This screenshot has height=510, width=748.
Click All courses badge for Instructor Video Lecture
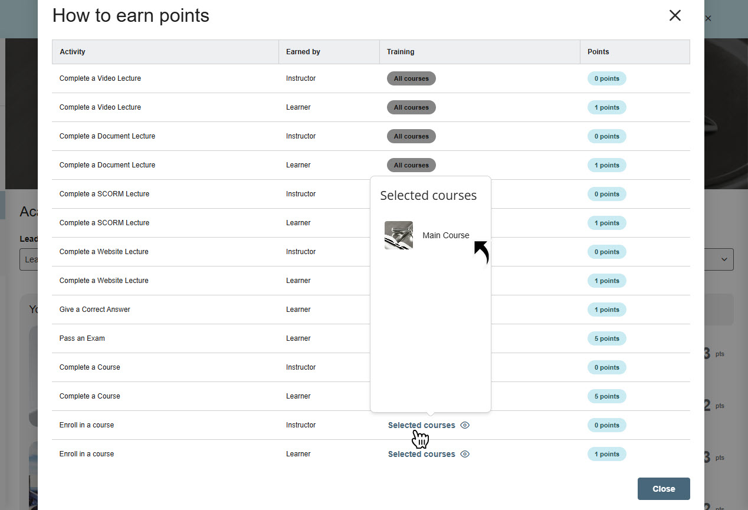(411, 78)
